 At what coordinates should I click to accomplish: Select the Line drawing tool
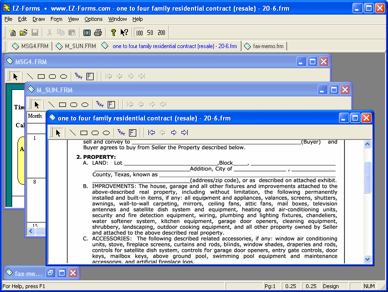[72, 132]
